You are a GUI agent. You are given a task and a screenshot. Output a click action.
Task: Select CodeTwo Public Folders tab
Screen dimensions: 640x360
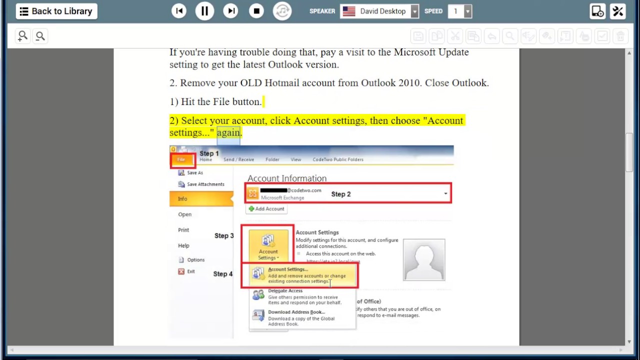pos(338,159)
